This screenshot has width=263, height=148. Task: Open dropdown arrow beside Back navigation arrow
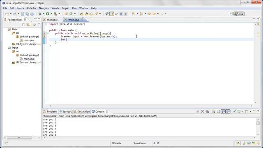(158, 14)
